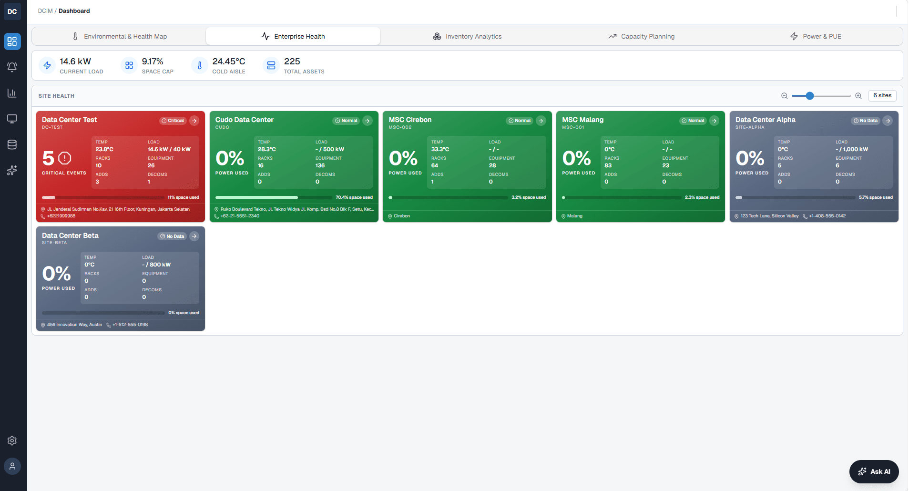Open the Data Center Test card title
This screenshot has height=491, width=909.
coord(69,120)
